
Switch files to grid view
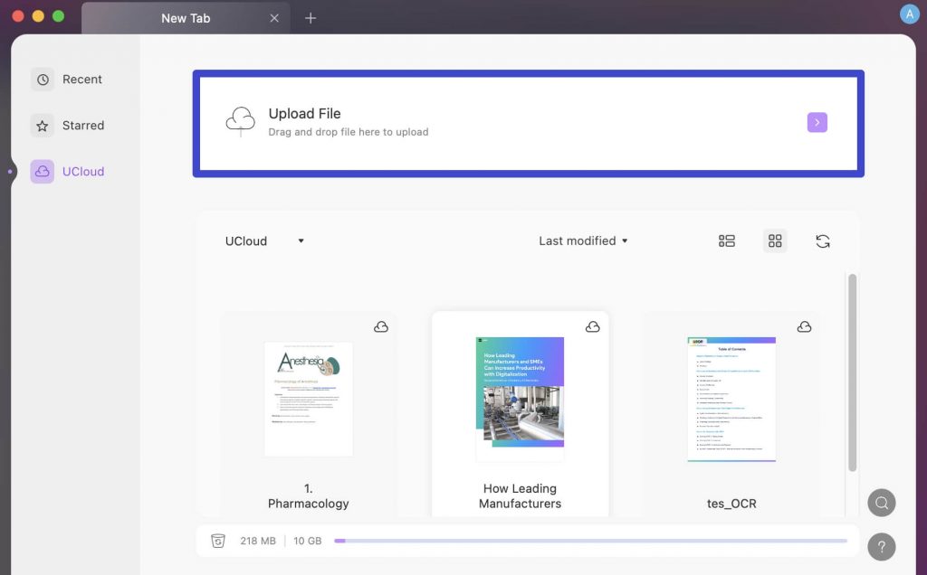[774, 240]
